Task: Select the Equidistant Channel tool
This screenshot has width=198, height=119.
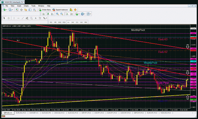Action: (27, 18)
